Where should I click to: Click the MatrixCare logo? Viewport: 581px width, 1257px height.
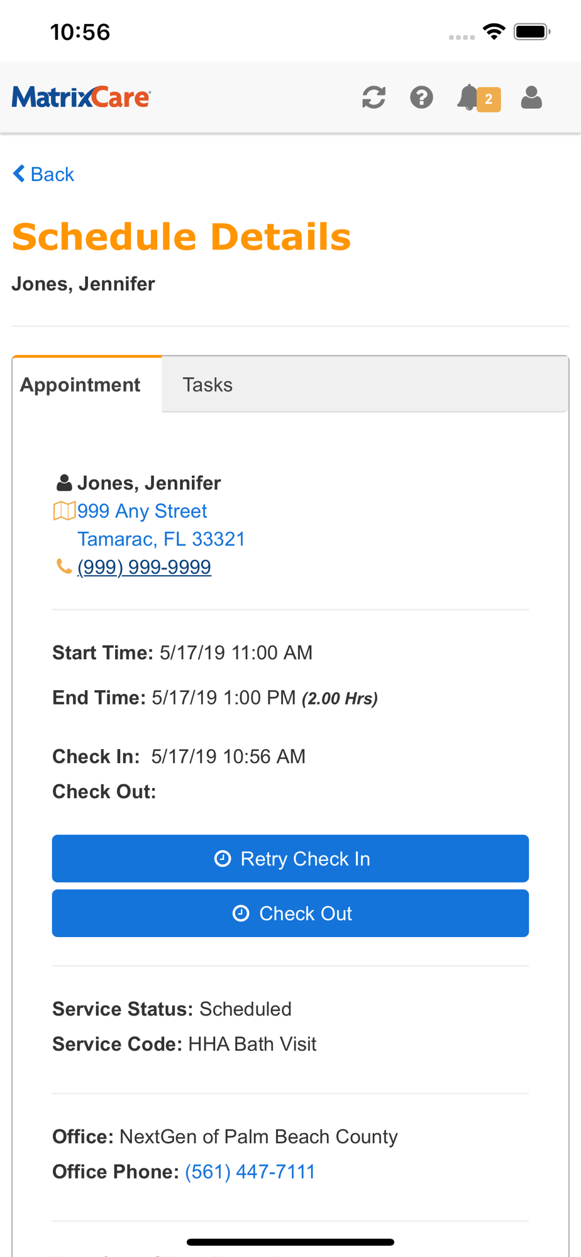[81, 97]
